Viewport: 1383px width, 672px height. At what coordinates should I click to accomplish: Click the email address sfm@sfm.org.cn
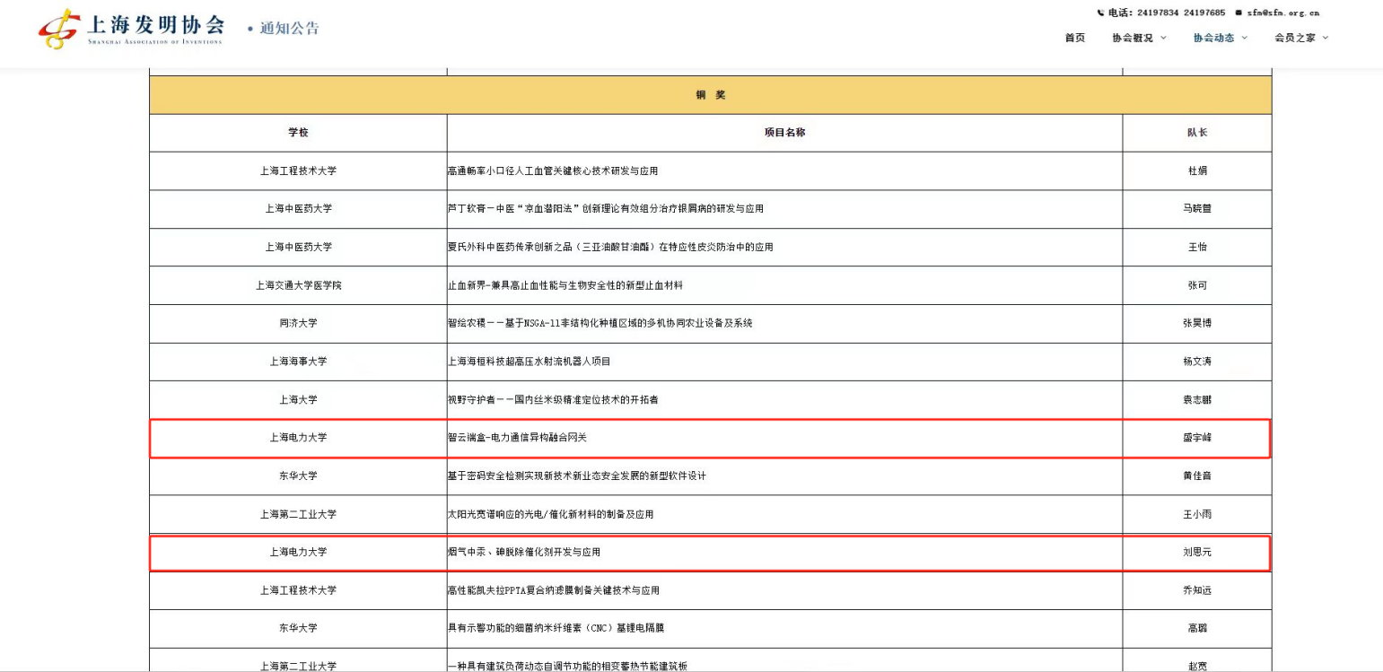tap(1283, 13)
